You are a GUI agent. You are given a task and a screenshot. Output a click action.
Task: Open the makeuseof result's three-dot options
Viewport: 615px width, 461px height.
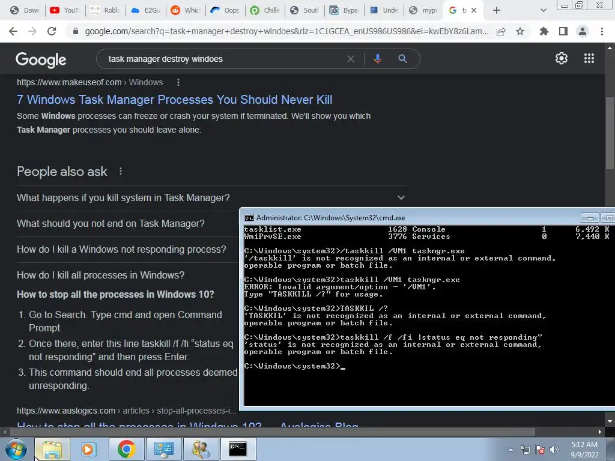(178, 82)
